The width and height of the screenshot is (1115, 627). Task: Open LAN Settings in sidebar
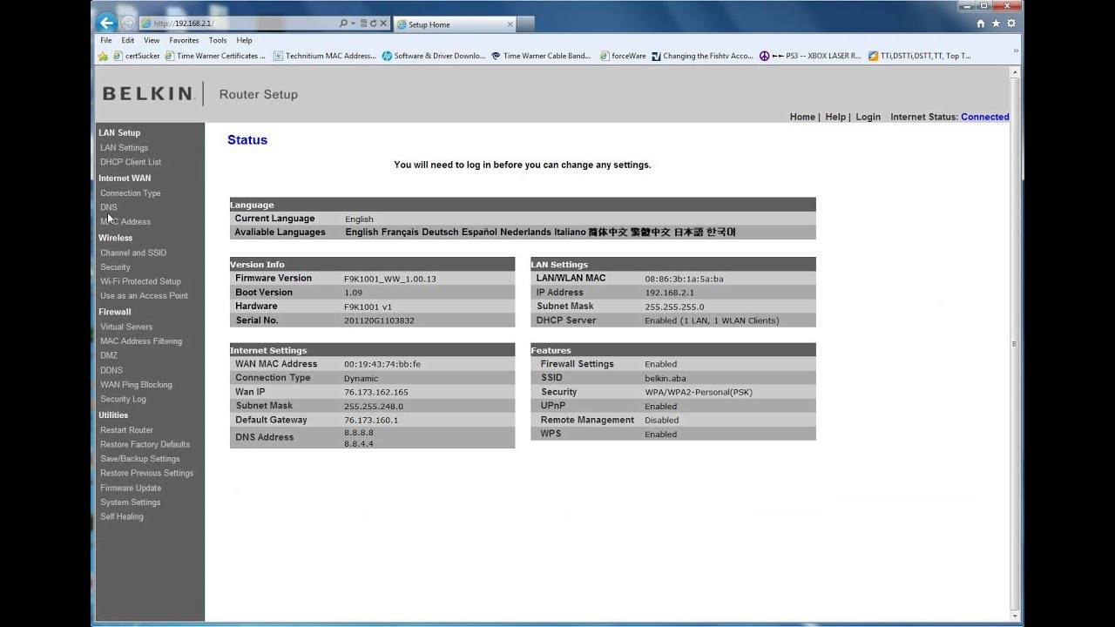click(124, 148)
